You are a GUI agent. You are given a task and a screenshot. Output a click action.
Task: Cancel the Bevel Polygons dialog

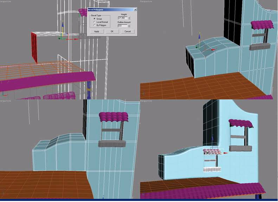(x=128, y=32)
